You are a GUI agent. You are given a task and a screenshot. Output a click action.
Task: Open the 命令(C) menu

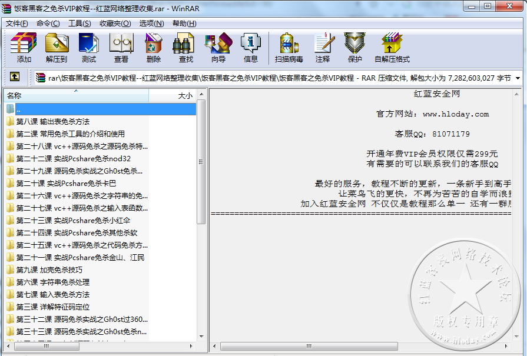click(x=48, y=24)
